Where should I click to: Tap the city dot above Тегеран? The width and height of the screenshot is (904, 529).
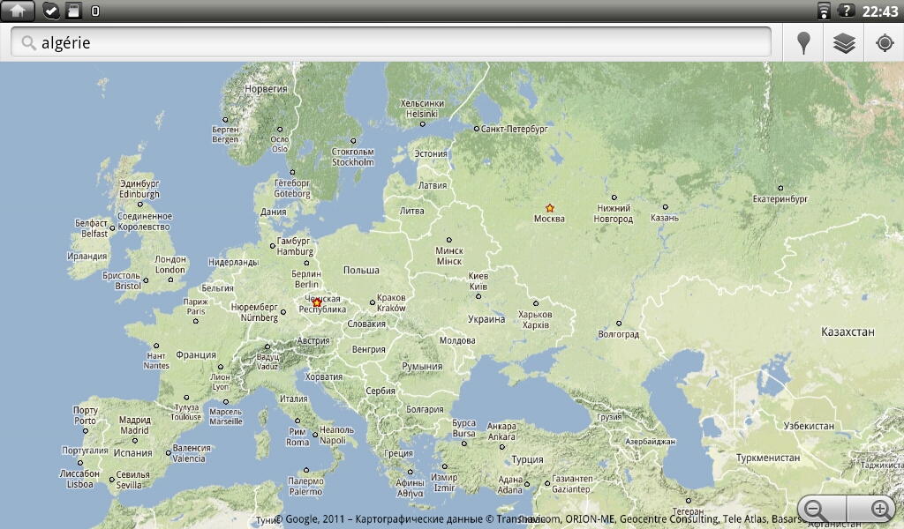[x=689, y=501]
